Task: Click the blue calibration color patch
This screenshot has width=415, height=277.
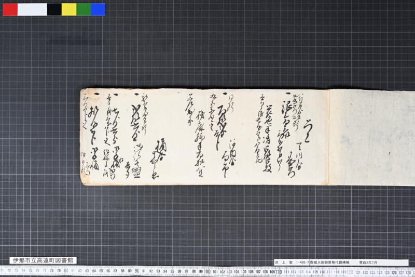Action: (x=98, y=9)
